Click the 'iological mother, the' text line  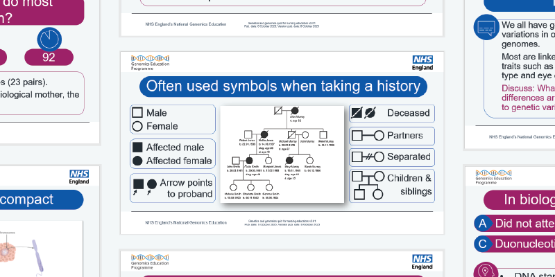[40, 95]
